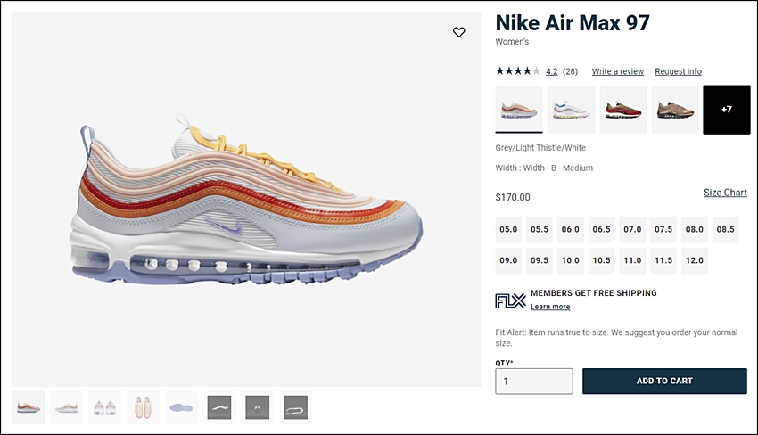Viewport: 758px width, 435px height.
Task: Select the red and gold shoe color option
Action: click(x=623, y=110)
